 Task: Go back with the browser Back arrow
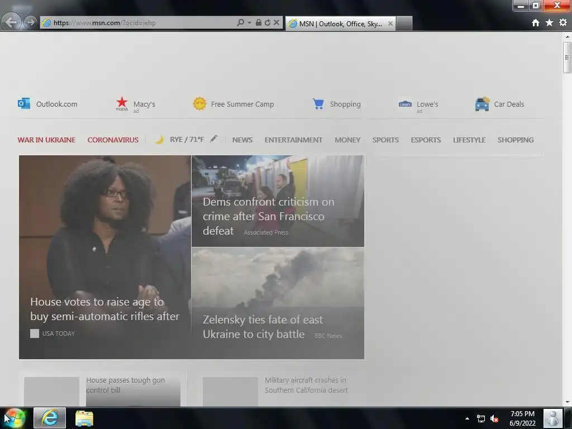click(x=11, y=22)
